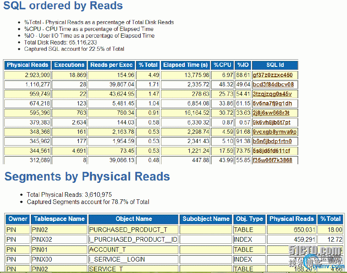Open SQL Id link 5s8jd5fd611cf

point(271,151)
